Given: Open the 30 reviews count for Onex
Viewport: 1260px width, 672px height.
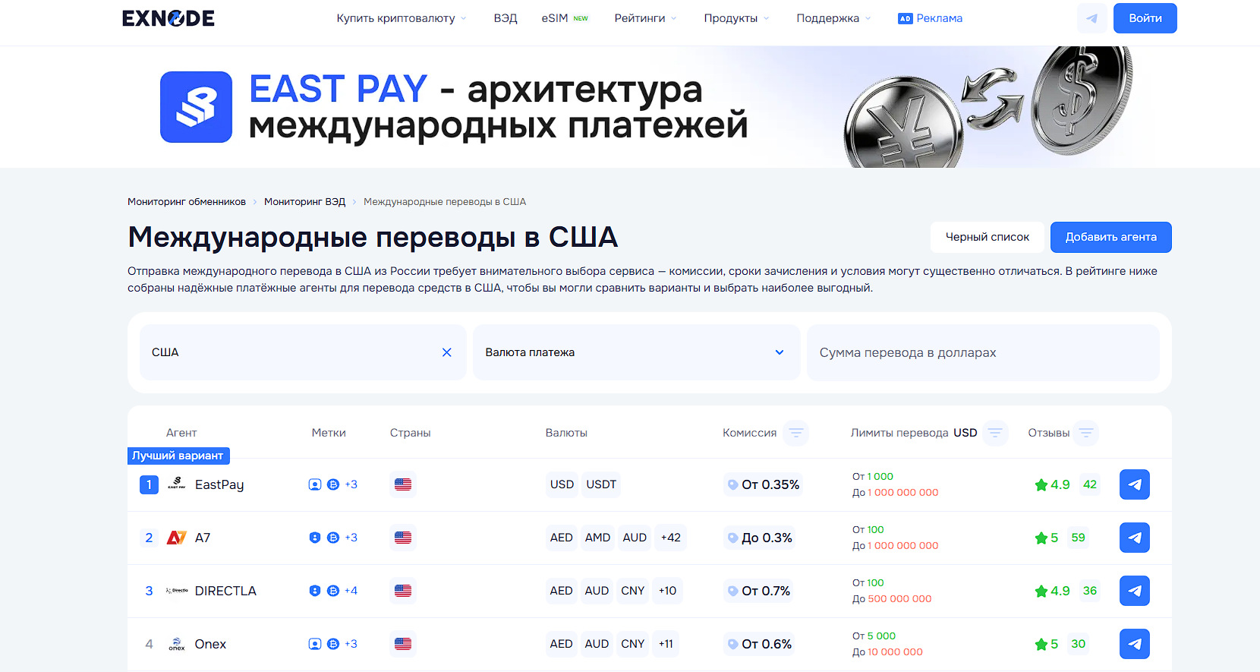Looking at the screenshot, I should point(1078,644).
